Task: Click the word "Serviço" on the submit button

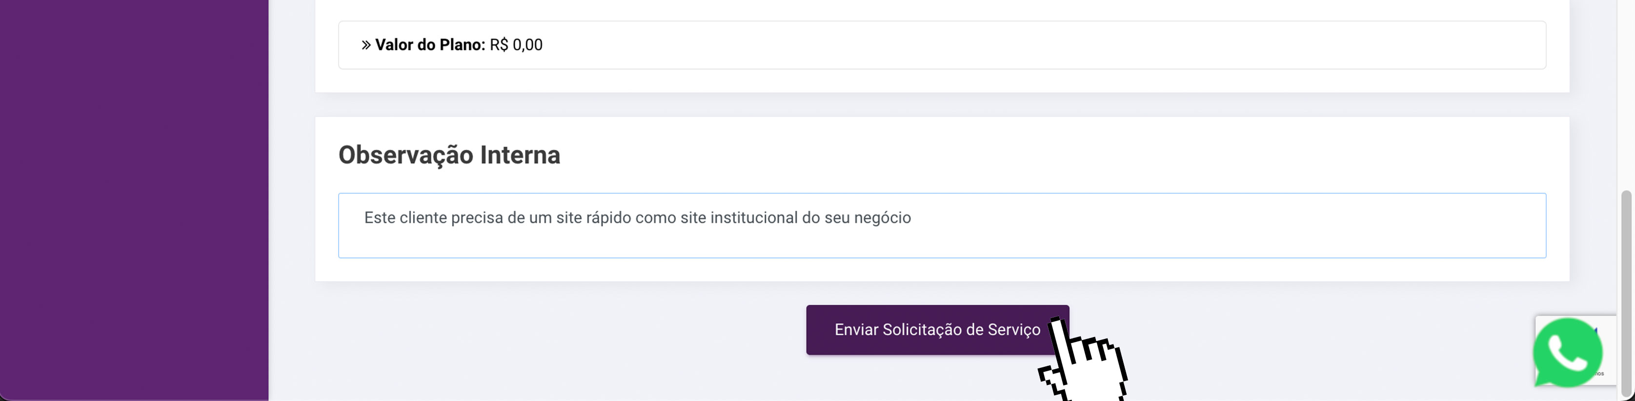Action: tap(1013, 330)
